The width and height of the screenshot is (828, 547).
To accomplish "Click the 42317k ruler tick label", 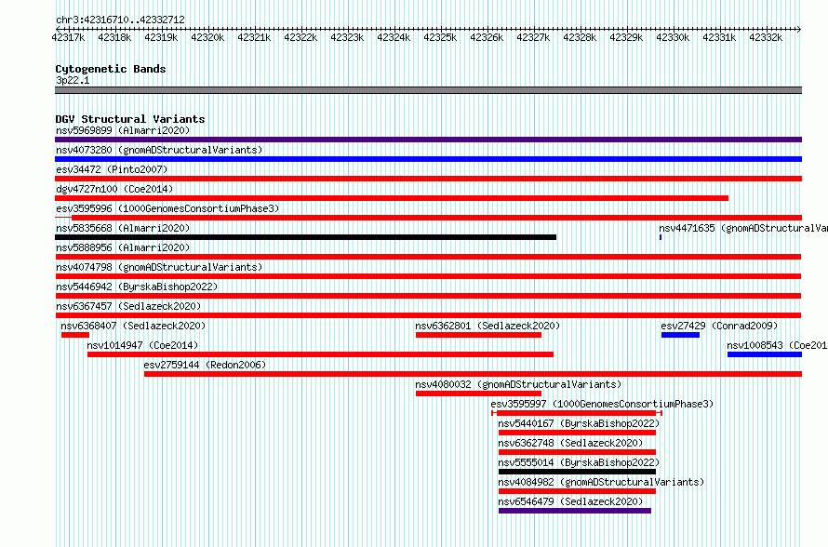I will coord(68,37).
